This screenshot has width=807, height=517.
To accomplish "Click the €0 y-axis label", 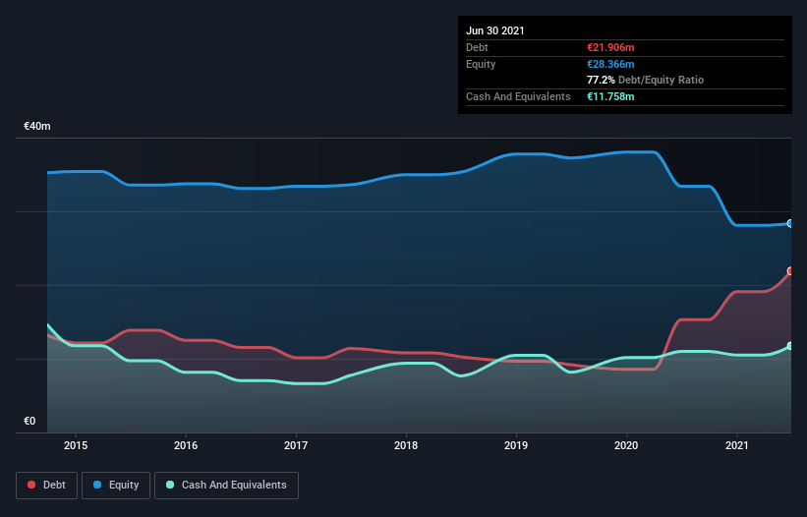I will 29,422.
